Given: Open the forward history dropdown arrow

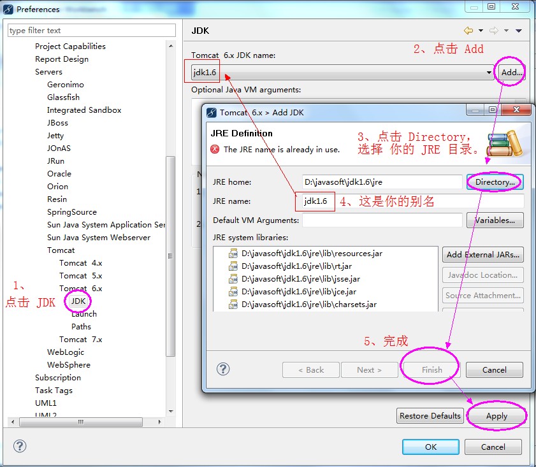Looking at the screenshot, I should pos(506,31).
